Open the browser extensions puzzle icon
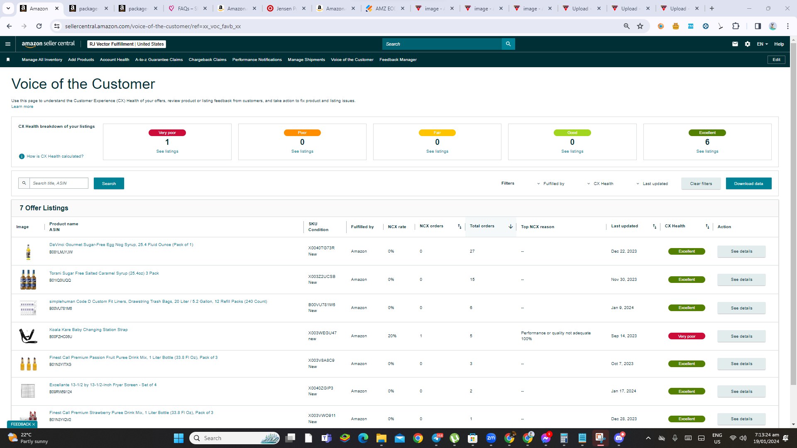This screenshot has height=448, width=797. point(736,26)
